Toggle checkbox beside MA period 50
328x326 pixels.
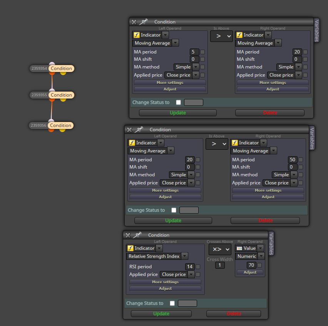pos(301,160)
